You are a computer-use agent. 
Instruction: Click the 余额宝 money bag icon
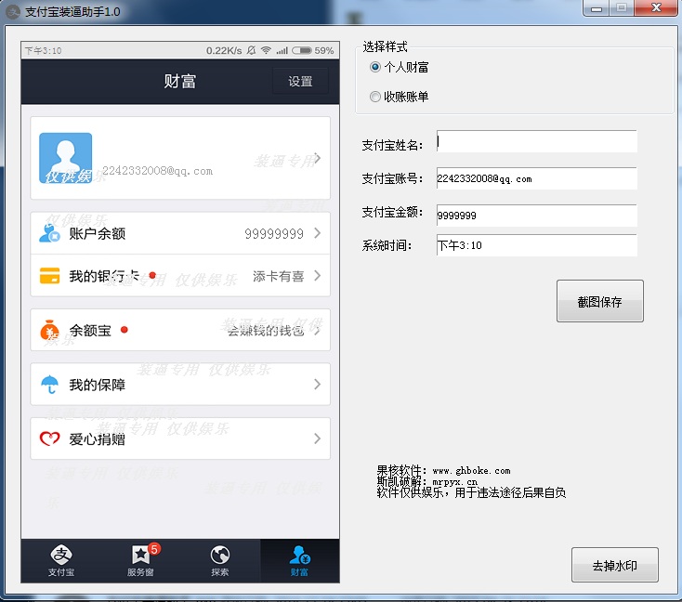(50, 330)
